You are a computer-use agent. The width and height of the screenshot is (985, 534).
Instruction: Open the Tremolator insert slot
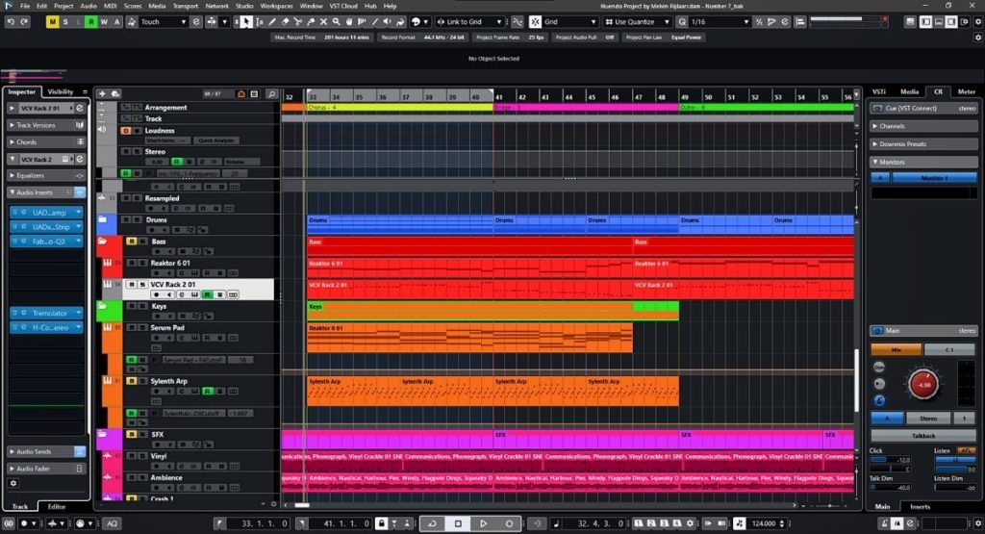click(x=46, y=313)
